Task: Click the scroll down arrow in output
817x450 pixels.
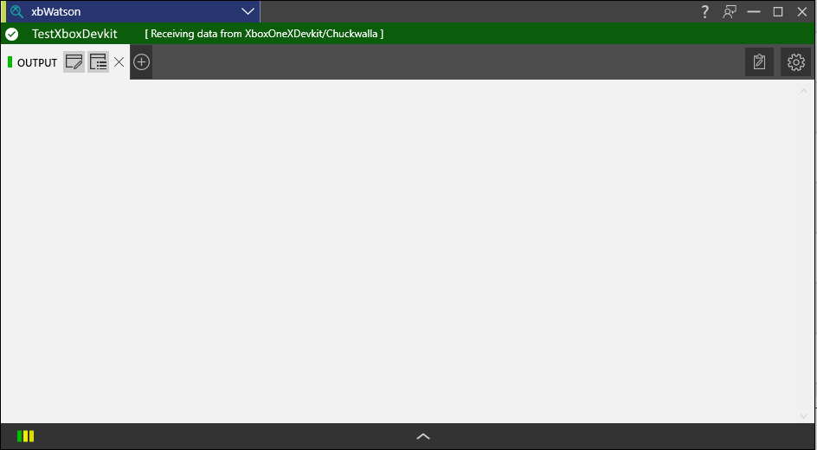Action: pyautogui.click(x=803, y=415)
